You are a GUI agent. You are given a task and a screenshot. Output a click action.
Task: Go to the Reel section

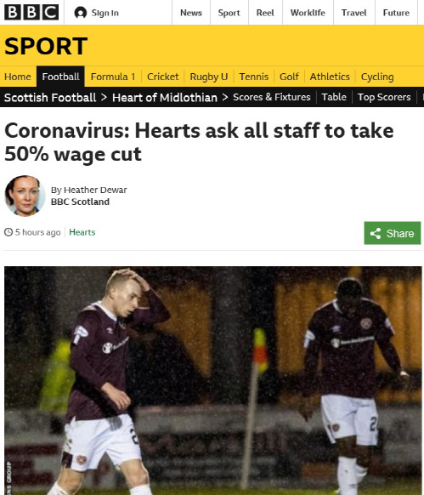pyautogui.click(x=265, y=13)
